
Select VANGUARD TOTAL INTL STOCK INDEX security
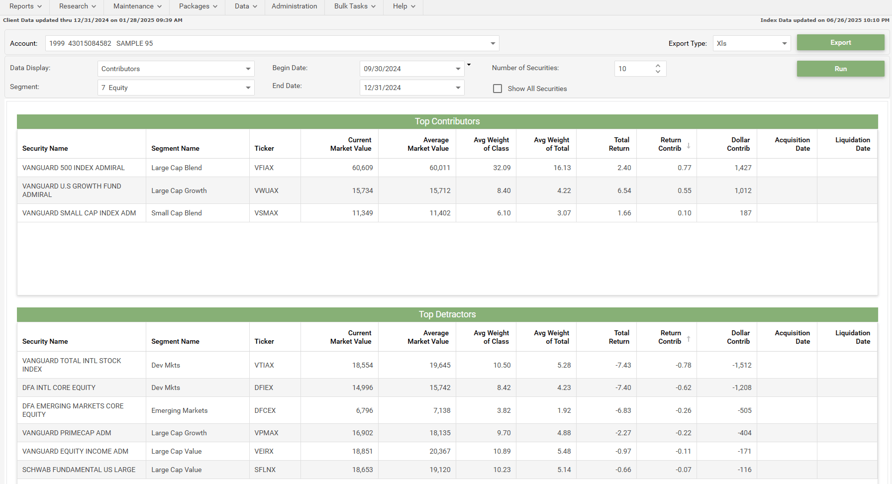click(72, 365)
